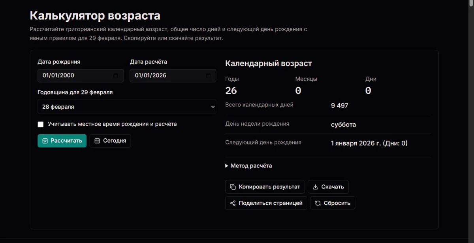Click share icon beside Поделиться страницей
The image size is (474, 243).
233,203
